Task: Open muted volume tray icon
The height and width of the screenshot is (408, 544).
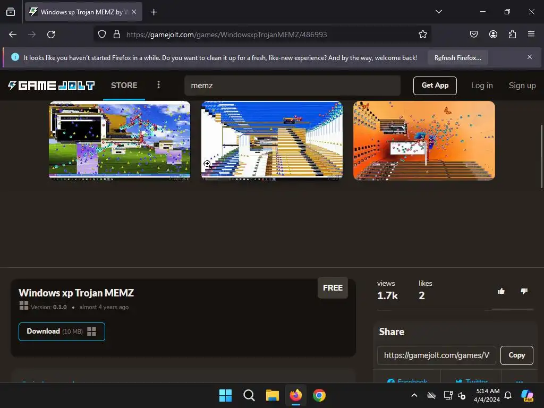Action: (x=462, y=395)
